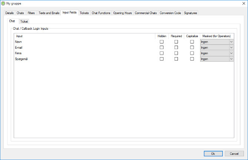The image size is (248, 160).
Task: Mark the Navn input as Required
Action: [176, 42]
